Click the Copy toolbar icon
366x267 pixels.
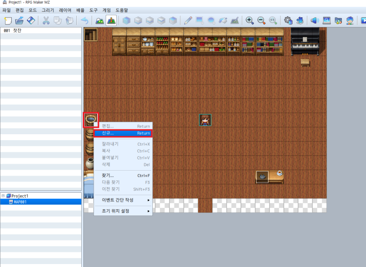(58, 21)
